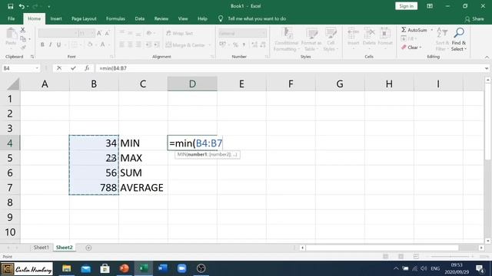Viewport: 492px width, 276px height.
Task: Open the Help tab
Action: click(x=202, y=18)
